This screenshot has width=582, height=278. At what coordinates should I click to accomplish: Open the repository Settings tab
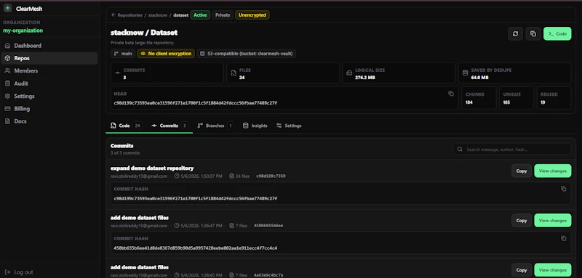[x=289, y=126]
